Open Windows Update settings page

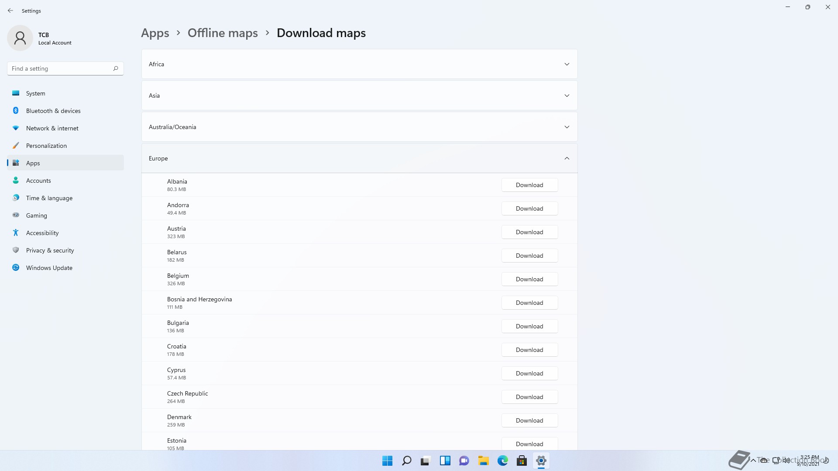[49, 268]
